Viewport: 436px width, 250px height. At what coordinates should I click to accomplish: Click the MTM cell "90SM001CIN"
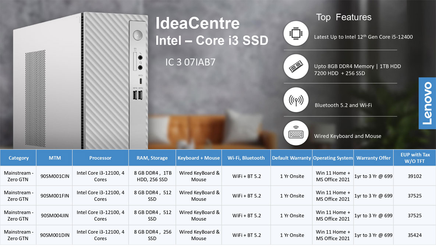click(x=55, y=176)
